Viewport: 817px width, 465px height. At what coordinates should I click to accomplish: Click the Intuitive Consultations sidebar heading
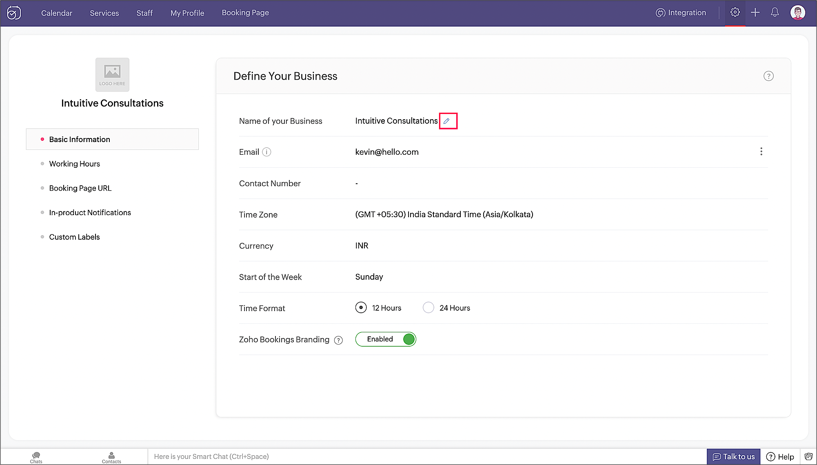coord(112,103)
